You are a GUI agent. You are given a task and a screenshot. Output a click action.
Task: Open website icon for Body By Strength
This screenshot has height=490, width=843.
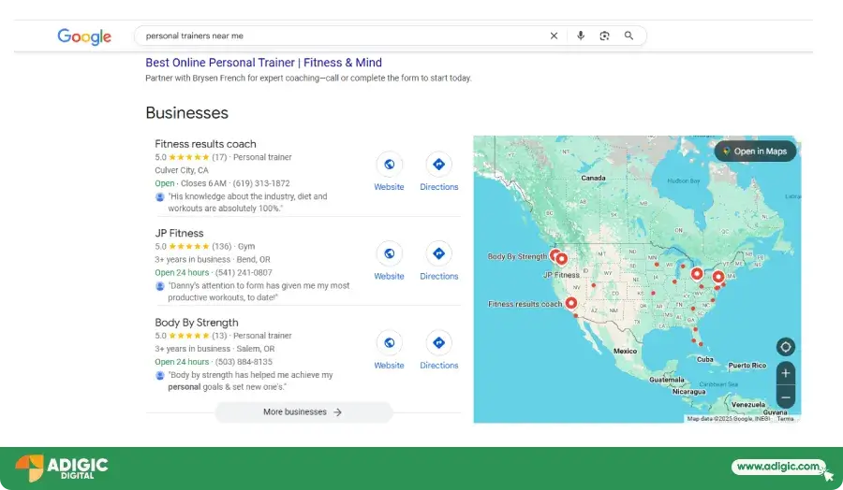[x=390, y=342]
